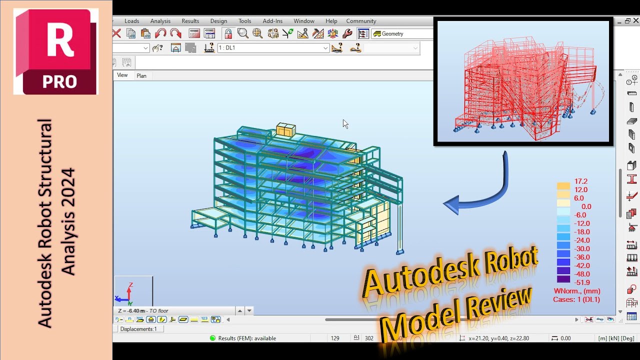Select the Walls tool in right toolbar
This screenshot has width=640, height=360.
click(631, 134)
